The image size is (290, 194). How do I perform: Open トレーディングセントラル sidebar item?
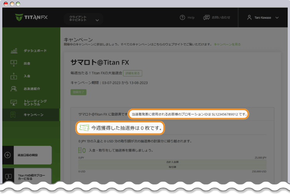point(35,103)
